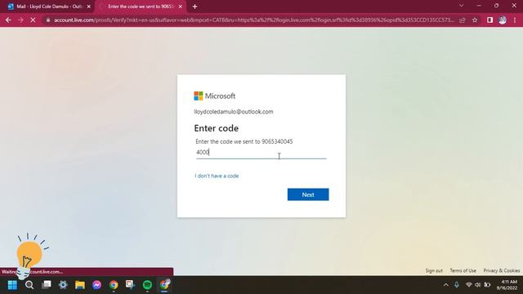The image size is (523, 294).
Task: Open Messenger from taskbar
Action: pos(96,285)
